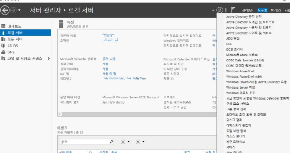
Task: Click the server icon next to 속성
Action: click(x=61, y=24)
